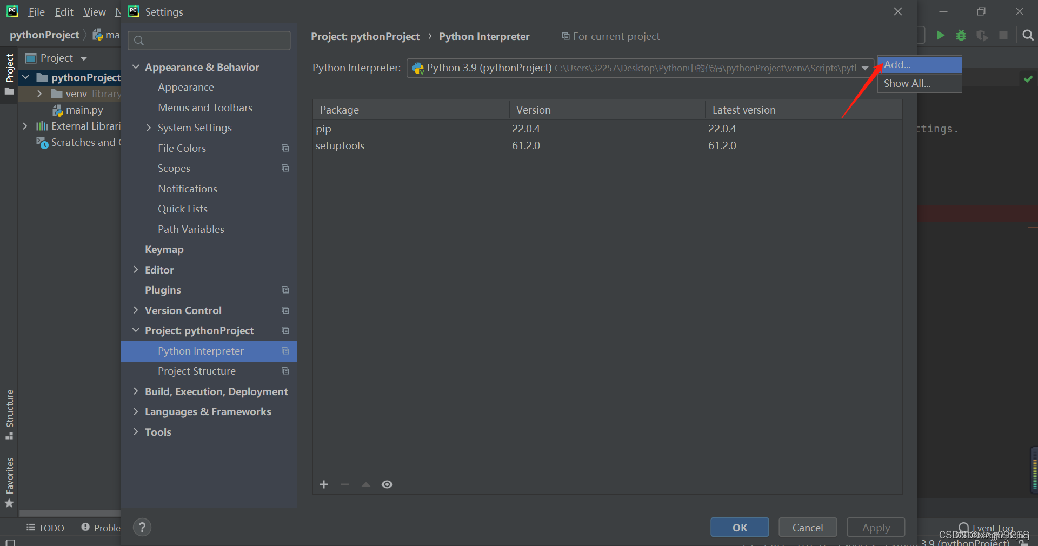Expand System Settings node

149,128
